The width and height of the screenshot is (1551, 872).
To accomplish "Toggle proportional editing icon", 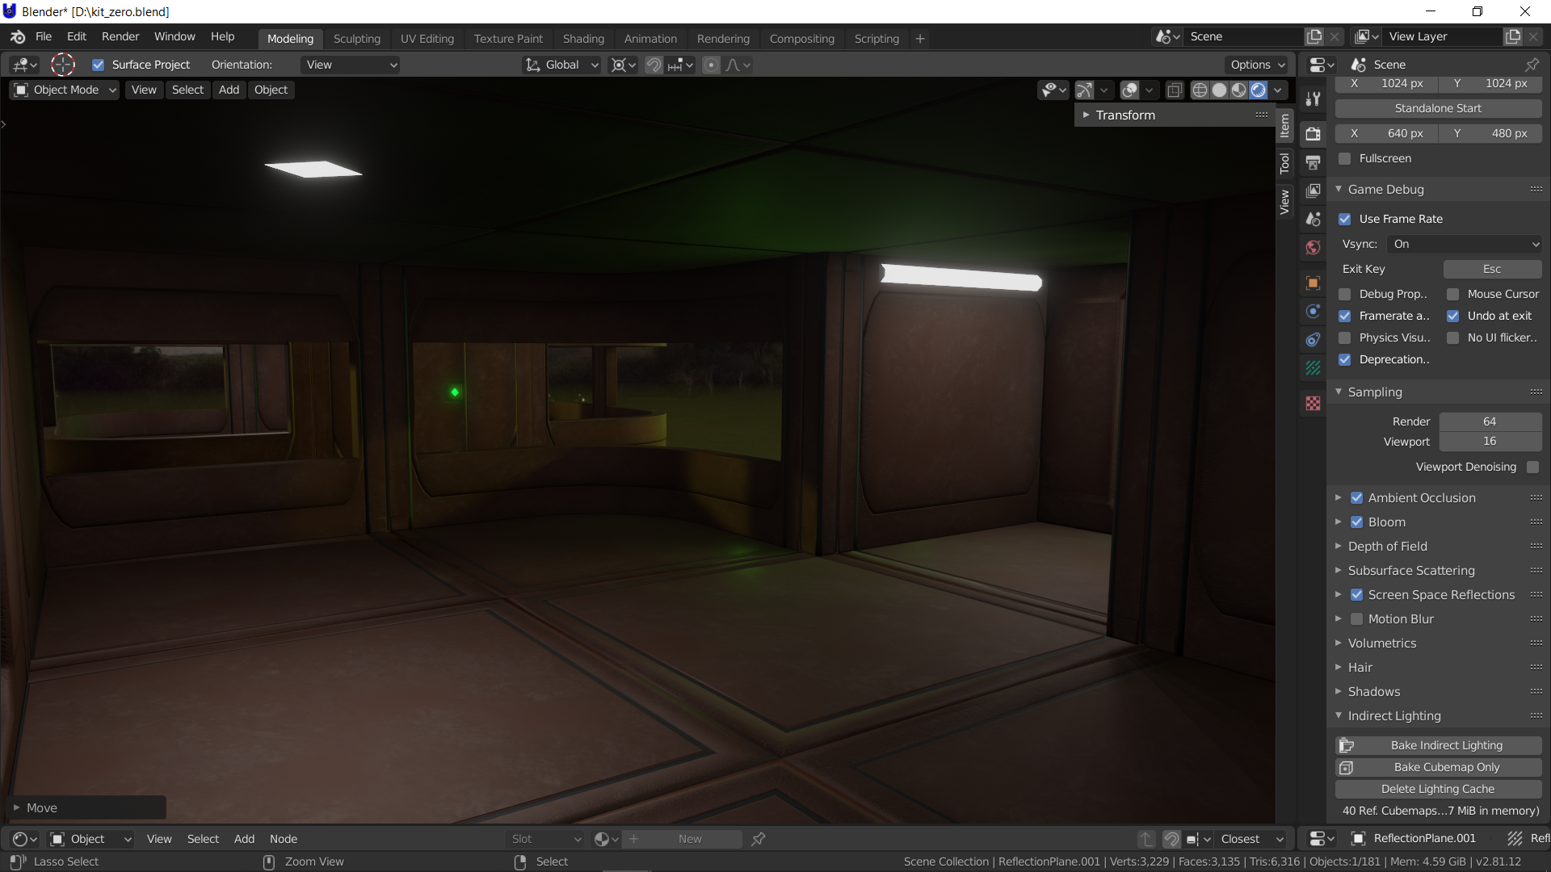I will click(x=711, y=65).
